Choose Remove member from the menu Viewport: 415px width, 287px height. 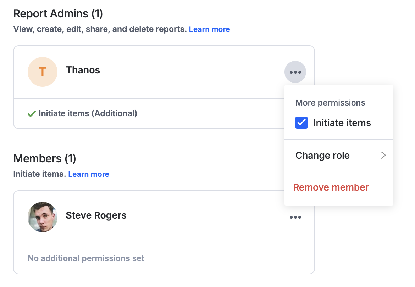pyautogui.click(x=331, y=187)
